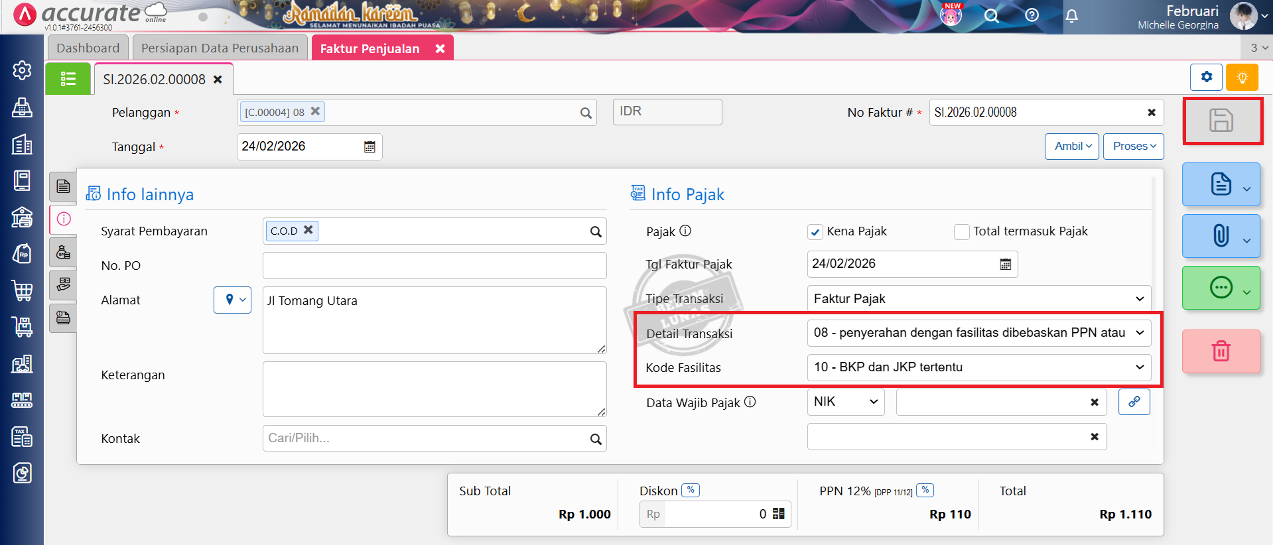Open the Persiapan Data Perusahaan tab
This screenshot has width=1273, height=545.
click(x=220, y=48)
